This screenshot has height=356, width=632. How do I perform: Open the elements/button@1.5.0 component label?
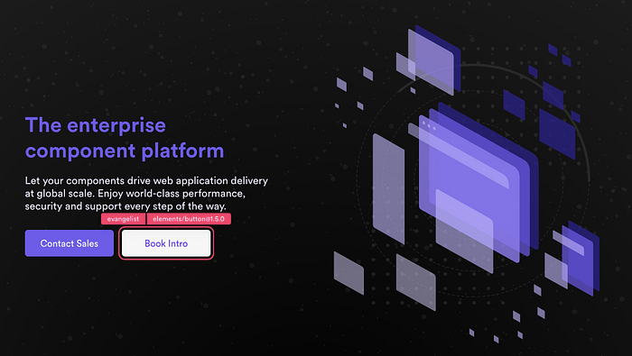[x=189, y=219]
